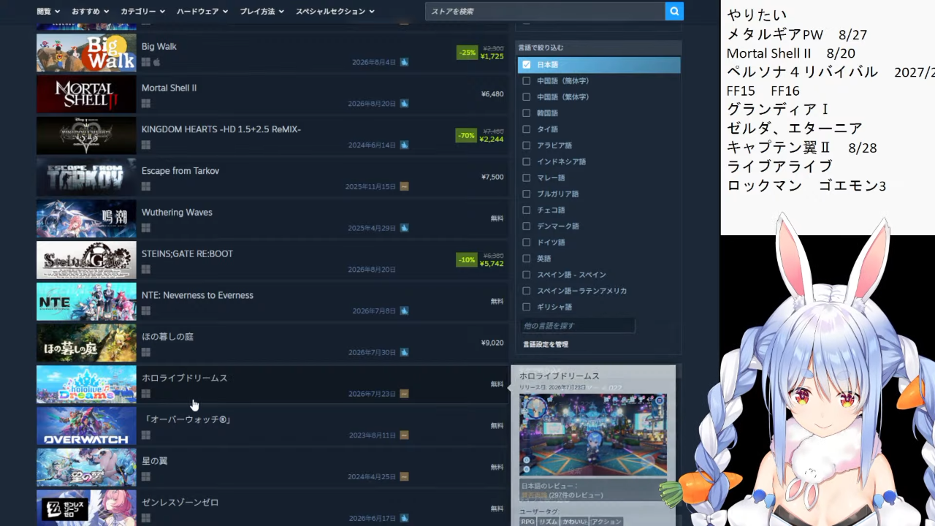Click the ¥7,500 price for Escape from Tarkov
The image size is (935, 526).
point(492,177)
